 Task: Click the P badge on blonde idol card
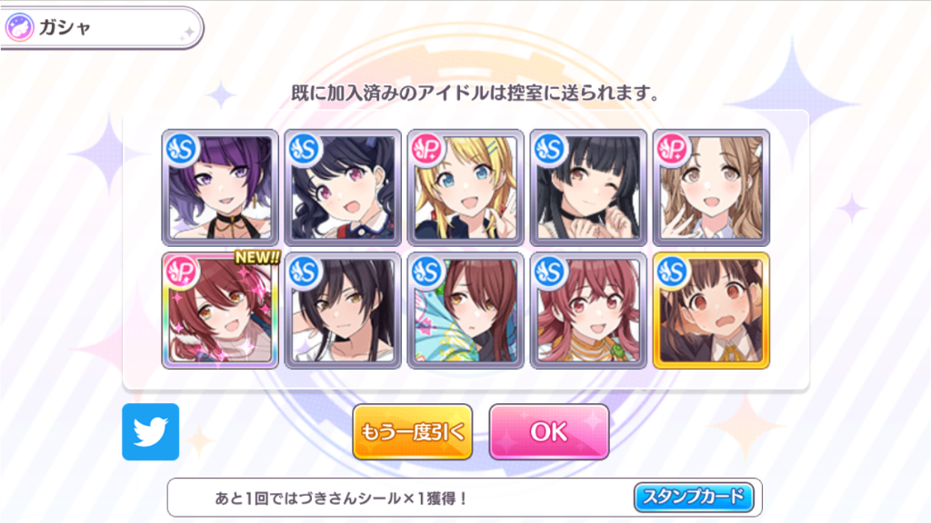[x=427, y=149]
